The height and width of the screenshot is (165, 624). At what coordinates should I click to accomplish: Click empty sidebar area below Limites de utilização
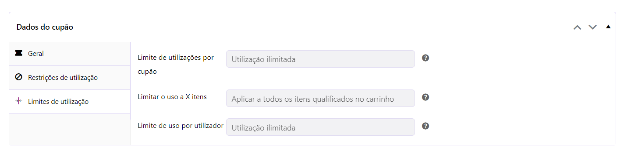(x=70, y=129)
